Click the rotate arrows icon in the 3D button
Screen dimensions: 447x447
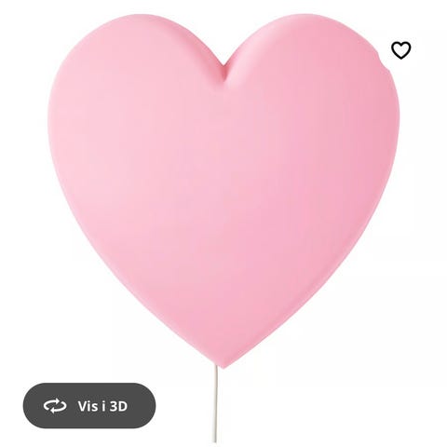(x=55, y=406)
